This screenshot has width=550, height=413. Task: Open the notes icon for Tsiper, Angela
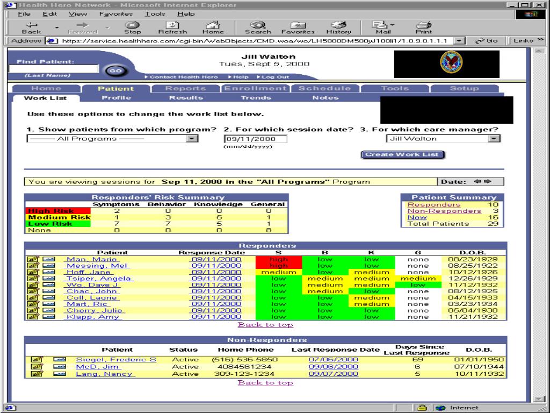pyautogui.click(x=33, y=279)
